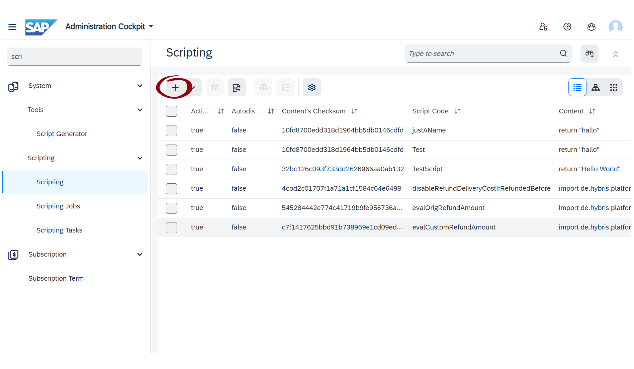Screen dimensions: 634x369
Task: Export scripts using the CSV export icon
Action: [x=237, y=87]
